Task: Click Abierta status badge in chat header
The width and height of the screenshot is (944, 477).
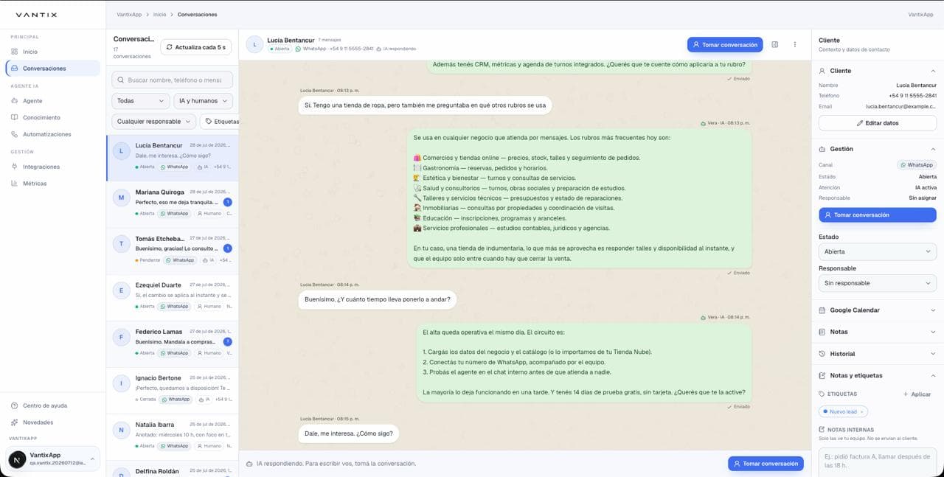Action: click(x=280, y=49)
